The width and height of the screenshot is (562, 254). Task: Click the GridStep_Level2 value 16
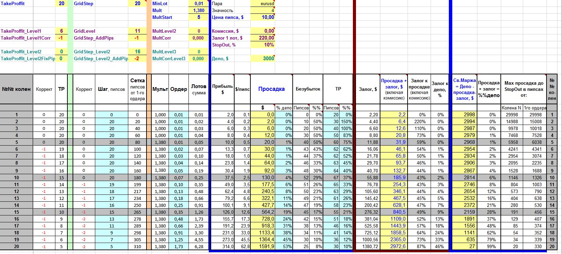(137, 52)
